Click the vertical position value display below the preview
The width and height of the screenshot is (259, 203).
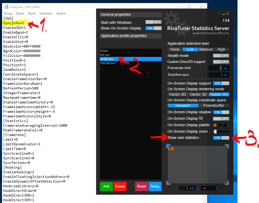click(x=213, y=188)
